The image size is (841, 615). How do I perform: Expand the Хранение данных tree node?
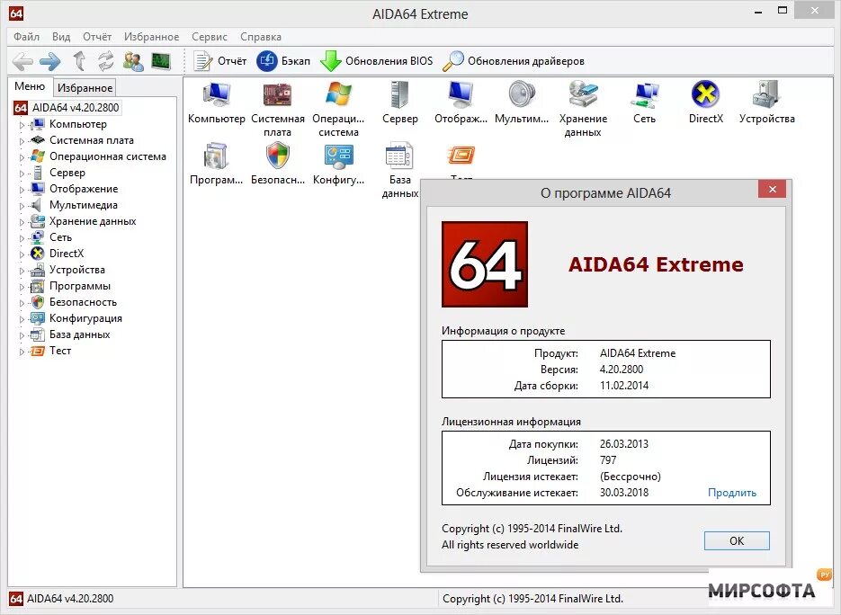point(22,222)
